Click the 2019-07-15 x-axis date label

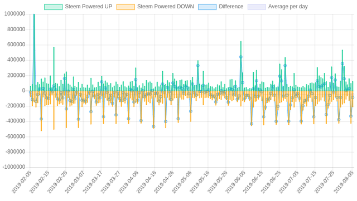306,183
